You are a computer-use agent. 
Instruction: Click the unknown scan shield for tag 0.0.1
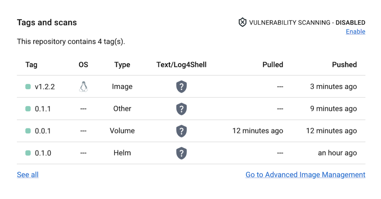pos(181,131)
